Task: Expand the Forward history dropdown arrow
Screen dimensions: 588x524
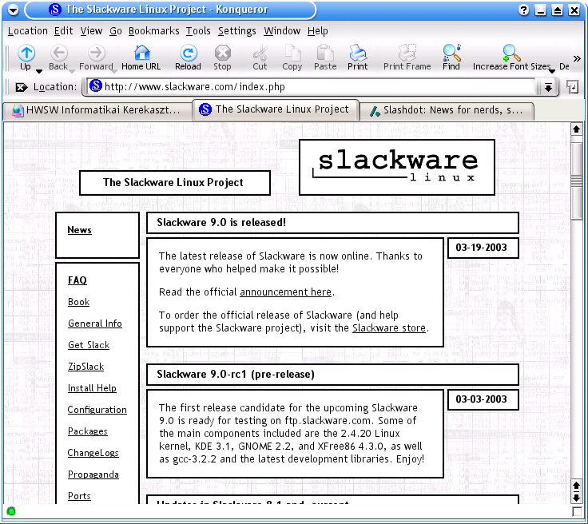Action: coord(115,70)
